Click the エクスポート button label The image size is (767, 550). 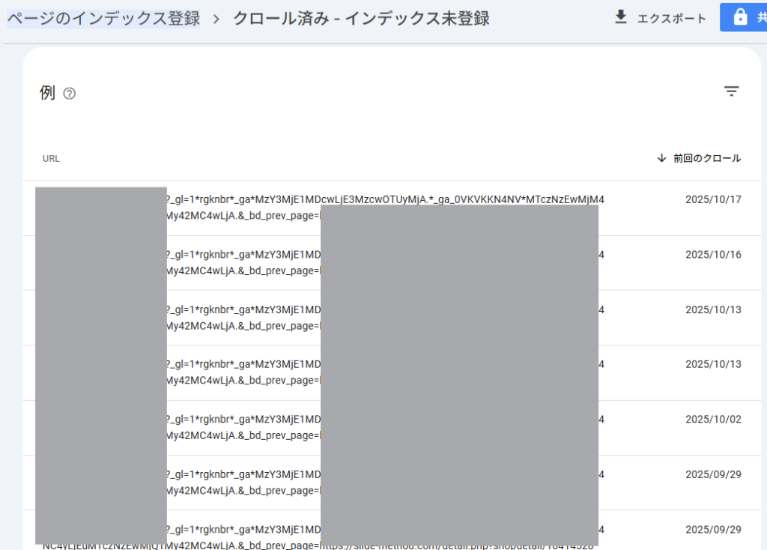click(x=671, y=19)
